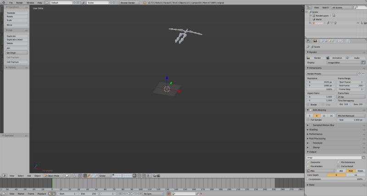Open the Render menu in top bar
Viewport: 367px width, 196px height.
point(19,3)
